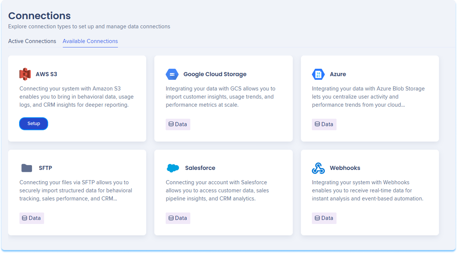457x253 pixels.
Task: Choose the Webhooks card title
Action: [345, 168]
